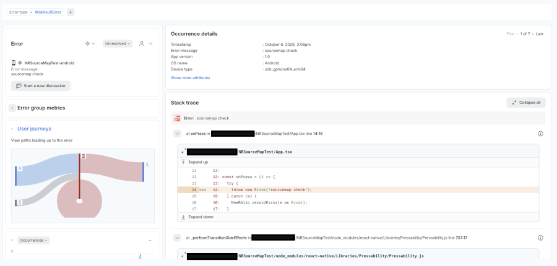
Task: Collapse the _performTransitionSideEffects stack frame
Action: [177, 238]
